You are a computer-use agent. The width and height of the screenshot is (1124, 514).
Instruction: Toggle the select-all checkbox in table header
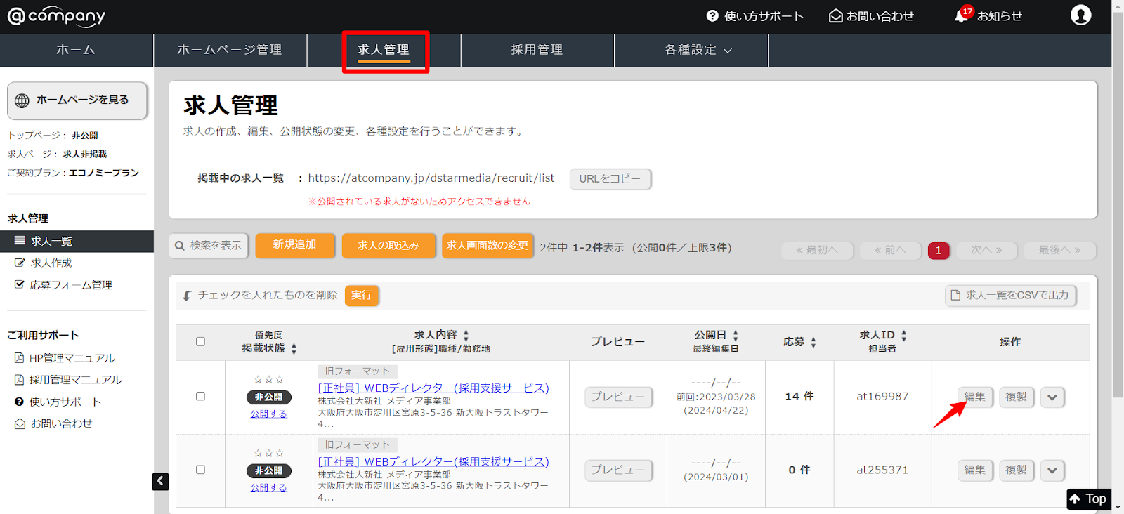click(200, 342)
